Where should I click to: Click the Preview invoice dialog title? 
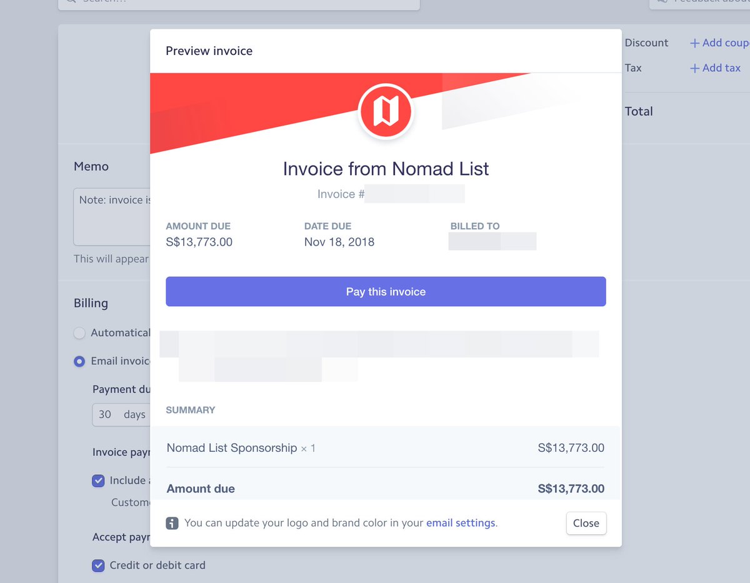click(x=209, y=51)
